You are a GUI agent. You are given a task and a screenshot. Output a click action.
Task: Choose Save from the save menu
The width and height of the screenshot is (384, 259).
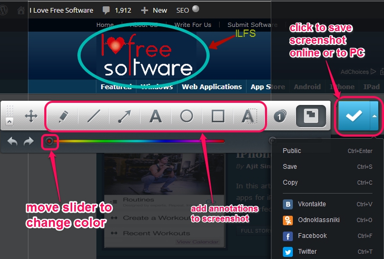(328, 167)
